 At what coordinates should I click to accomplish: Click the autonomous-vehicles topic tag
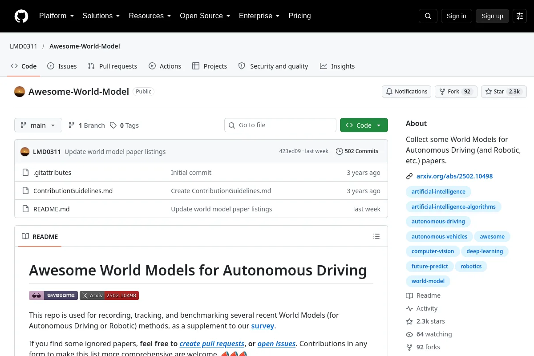(439, 237)
